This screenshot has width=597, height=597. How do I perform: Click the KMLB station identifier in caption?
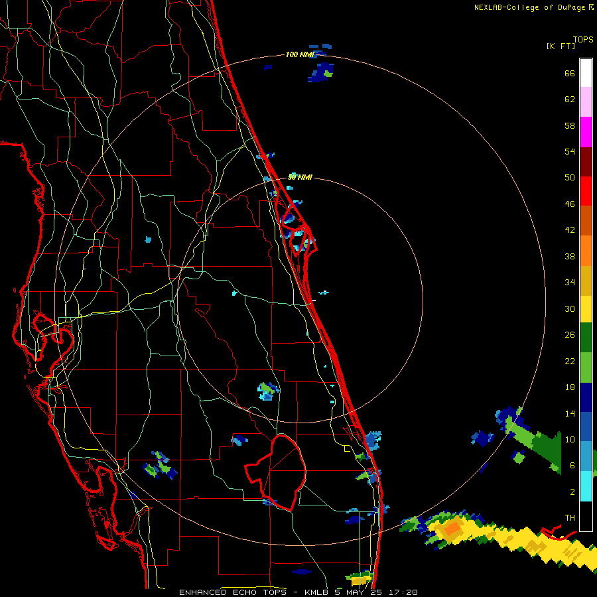[x=317, y=592]
